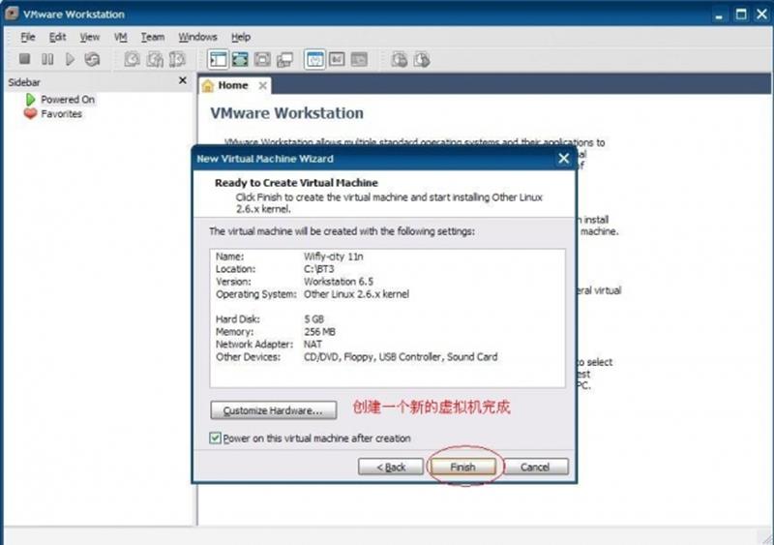The width and height of the screenshot is (774, 545).
Task: Close the Sidebar panel with its X
Action: click(x=183, y=80)
